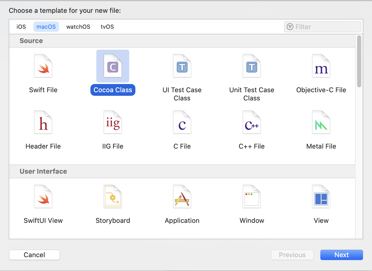372x271 pixels.
Task: Click the Application label text
Action: click(182, 221)
